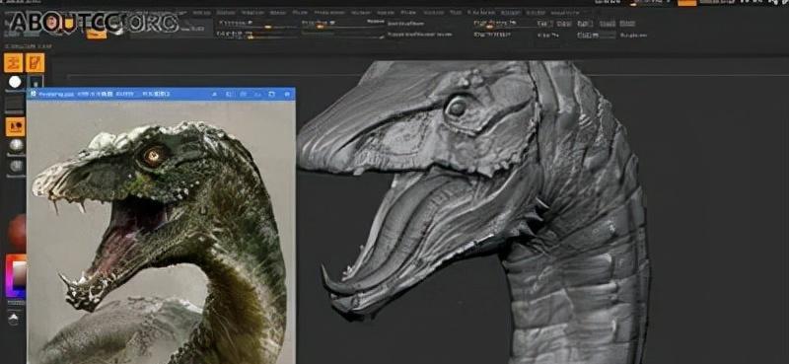Click the reference image window title bar
The width and height of the screenshot is (789, 364).
pyautogui.click(x=161, y=94)
